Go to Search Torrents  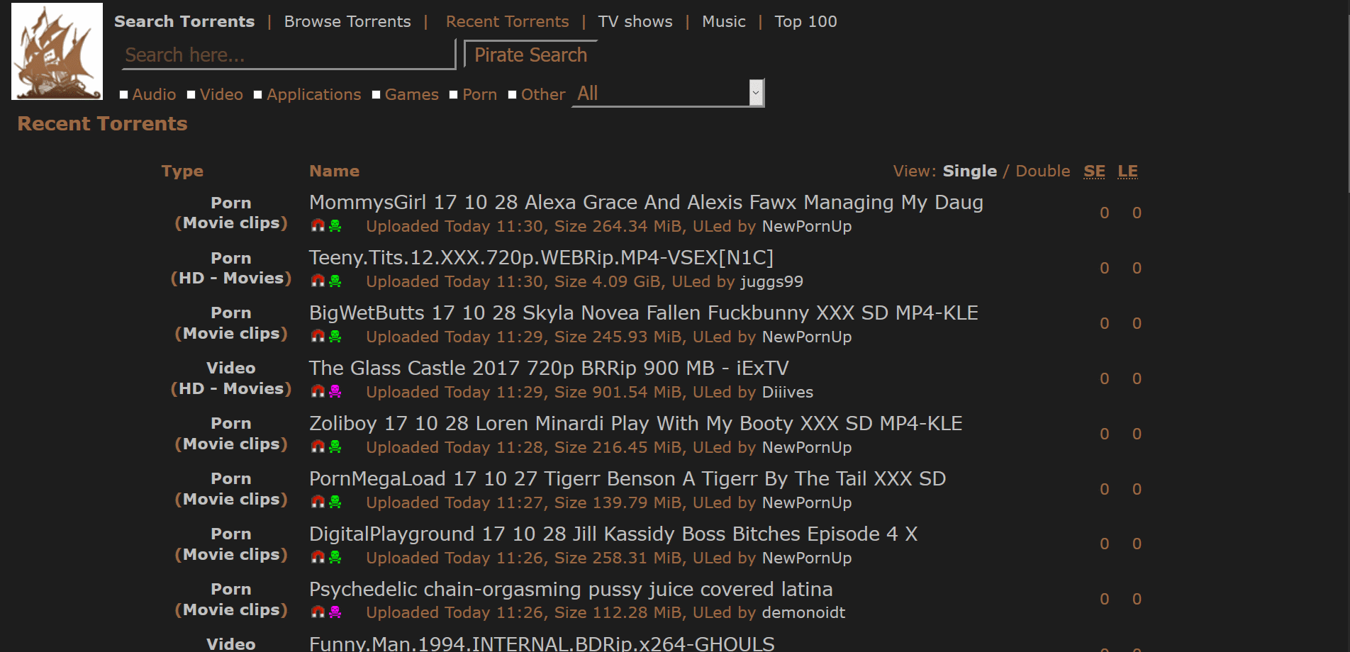(184, 21)
